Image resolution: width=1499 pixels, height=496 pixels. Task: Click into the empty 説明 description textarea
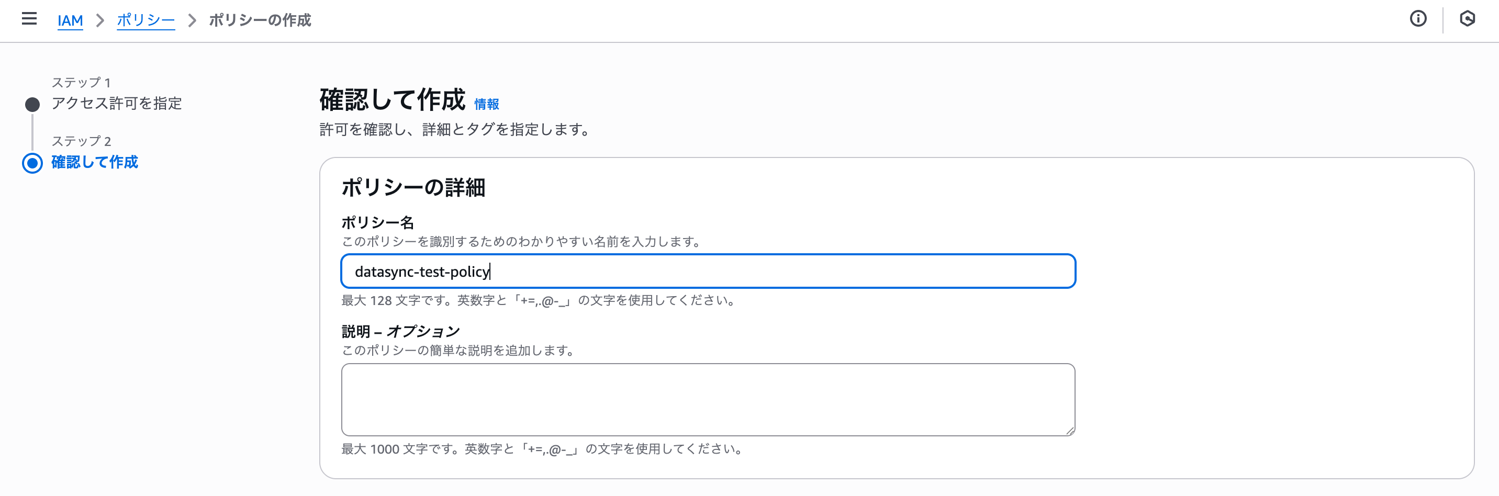coord(708,400)
